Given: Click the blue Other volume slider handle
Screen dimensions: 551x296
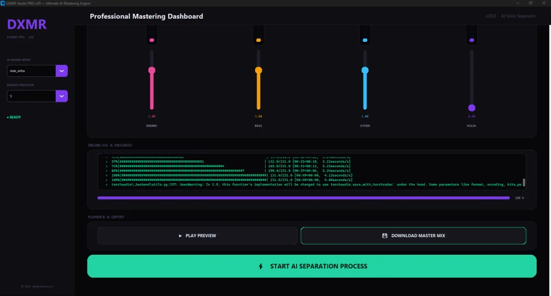Looking at the screenshot, I should pos(365,70).
